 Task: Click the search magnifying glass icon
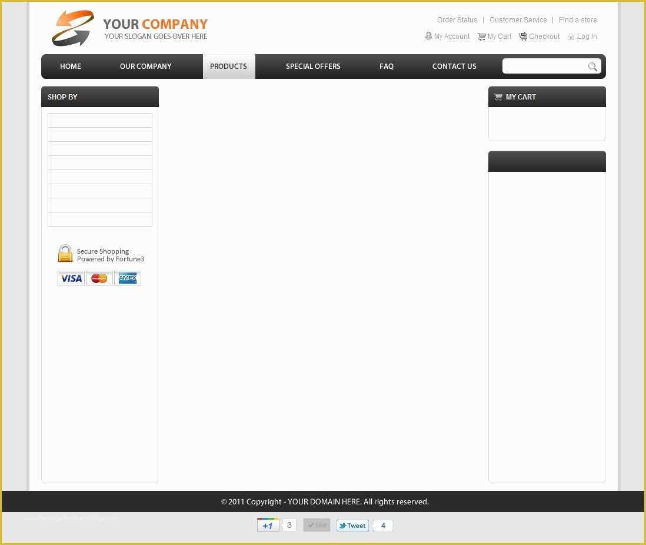(x=592, y=67)
